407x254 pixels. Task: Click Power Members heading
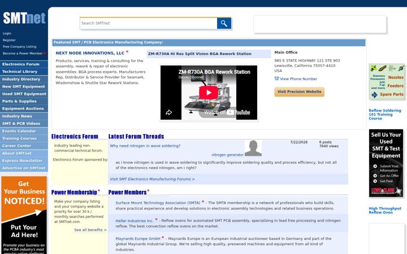click(127, 192)
